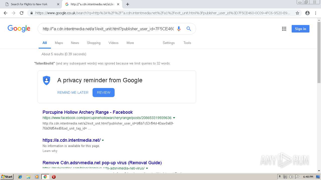Screen dimensions: 321x180
Task: Open the Google apps grid
Action: pos(284,29)
